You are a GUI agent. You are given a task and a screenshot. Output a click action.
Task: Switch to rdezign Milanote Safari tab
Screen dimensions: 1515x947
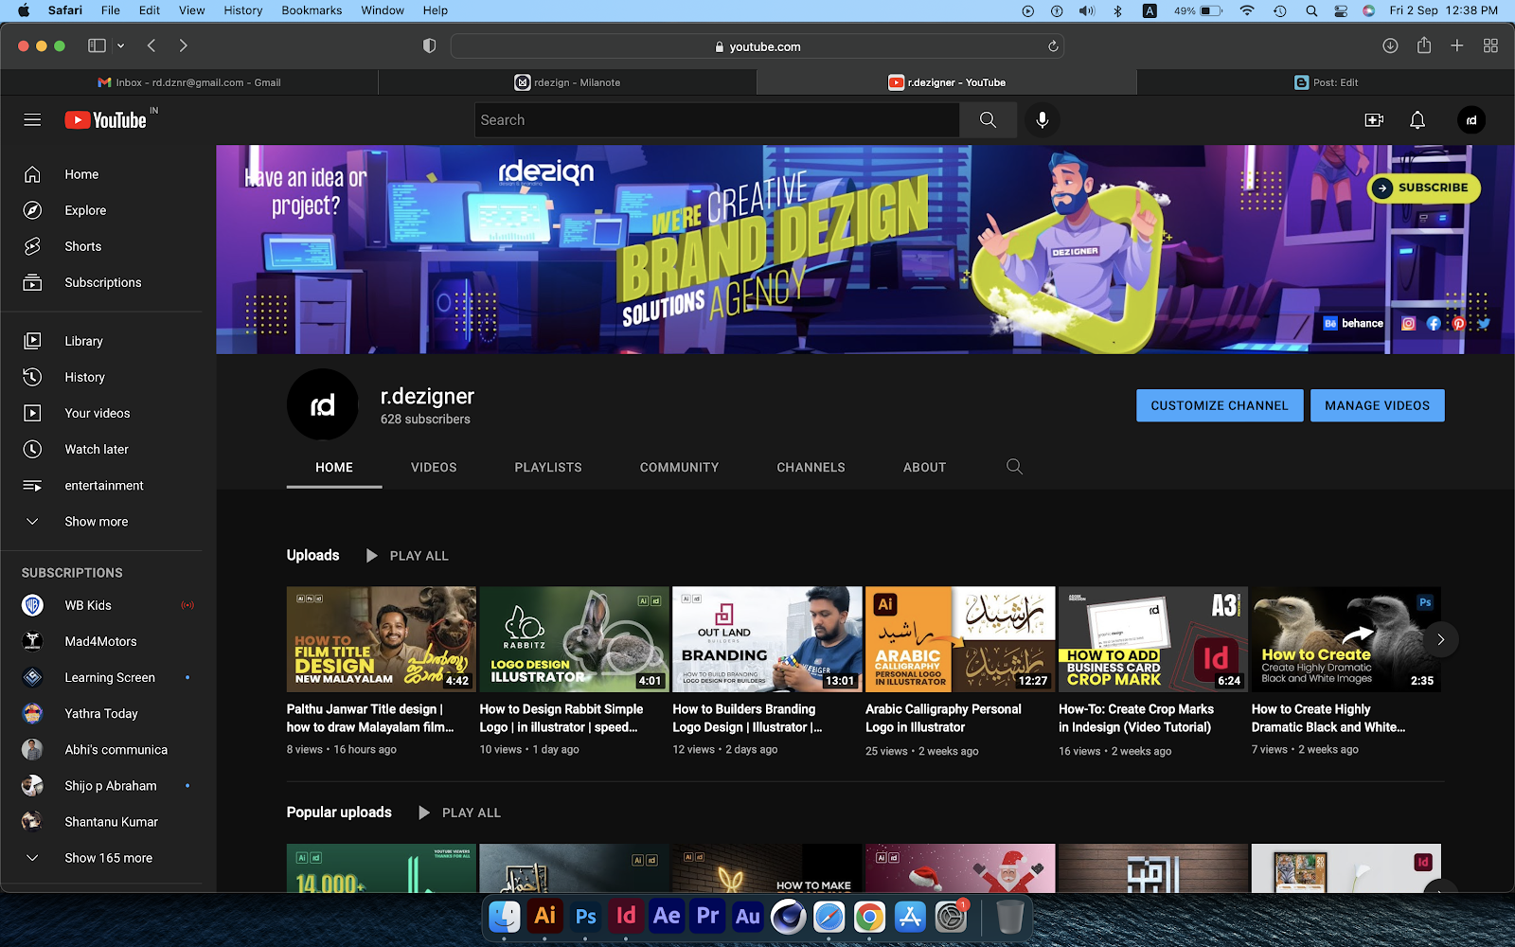click(568, 82)
